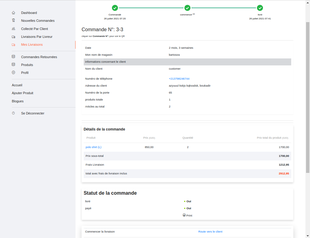Click the Dashboard home icon
The width and height of the screenshot is (310, 238).
(x=13, y=13)
